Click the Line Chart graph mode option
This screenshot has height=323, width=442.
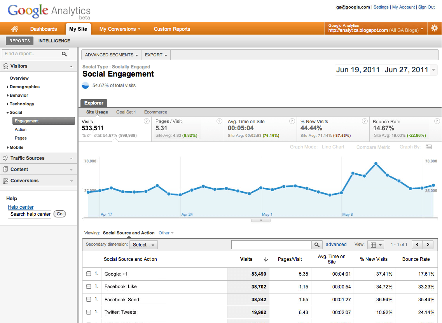click(333, 147)
